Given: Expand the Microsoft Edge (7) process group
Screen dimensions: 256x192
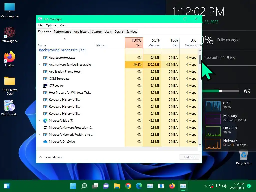Looking at the screenshot, I should [39, 121].
